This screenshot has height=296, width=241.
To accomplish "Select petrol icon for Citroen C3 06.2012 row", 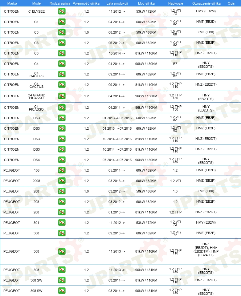I will (62, 43).
